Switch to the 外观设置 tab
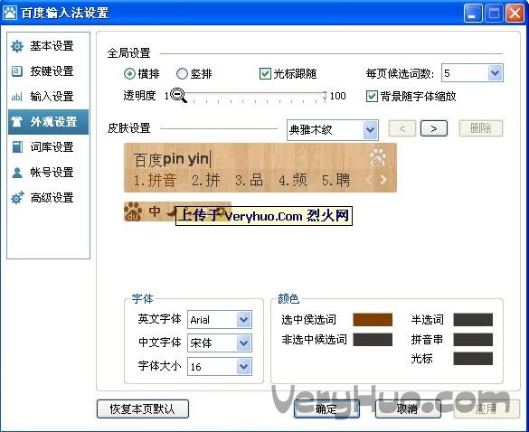 point(48,122)
